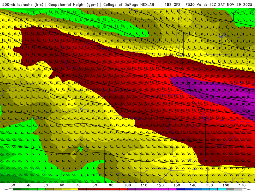Screen dimensions: 255x191
Task: Click the cyan swatch just before 160
Action: pyautogui.click(x=222, y=189)
